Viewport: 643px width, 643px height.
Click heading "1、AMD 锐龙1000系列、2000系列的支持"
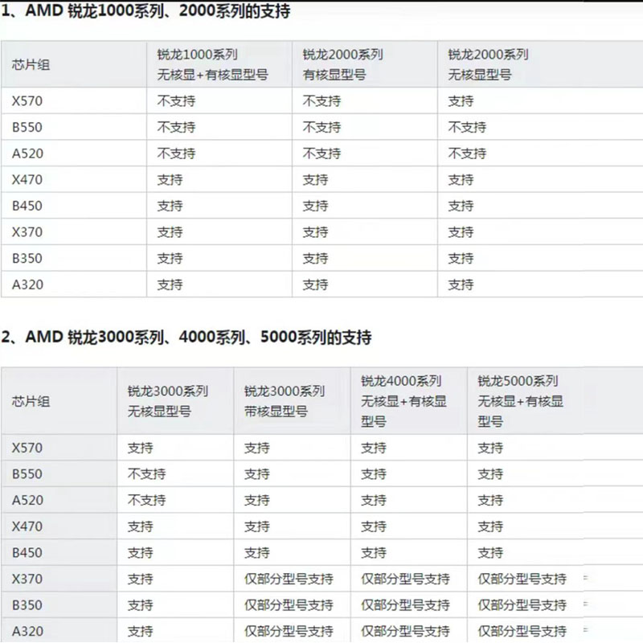pos(145,11)
